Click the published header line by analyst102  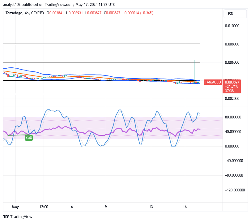point(59,5)
